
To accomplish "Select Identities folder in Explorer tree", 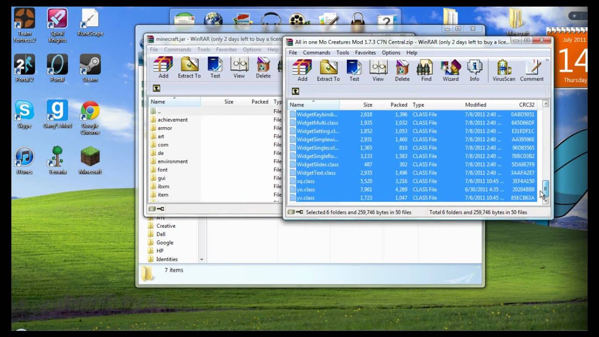I will pyautogui.click(x=162, y=259).
